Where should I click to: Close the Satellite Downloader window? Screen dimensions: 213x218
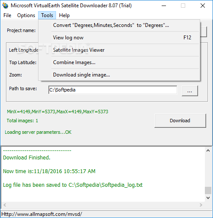pos(203,6)
